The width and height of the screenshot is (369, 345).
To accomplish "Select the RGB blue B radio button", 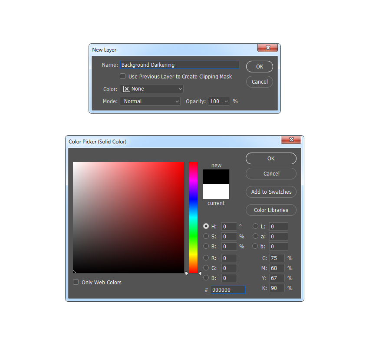I will (x=206, y=278).
